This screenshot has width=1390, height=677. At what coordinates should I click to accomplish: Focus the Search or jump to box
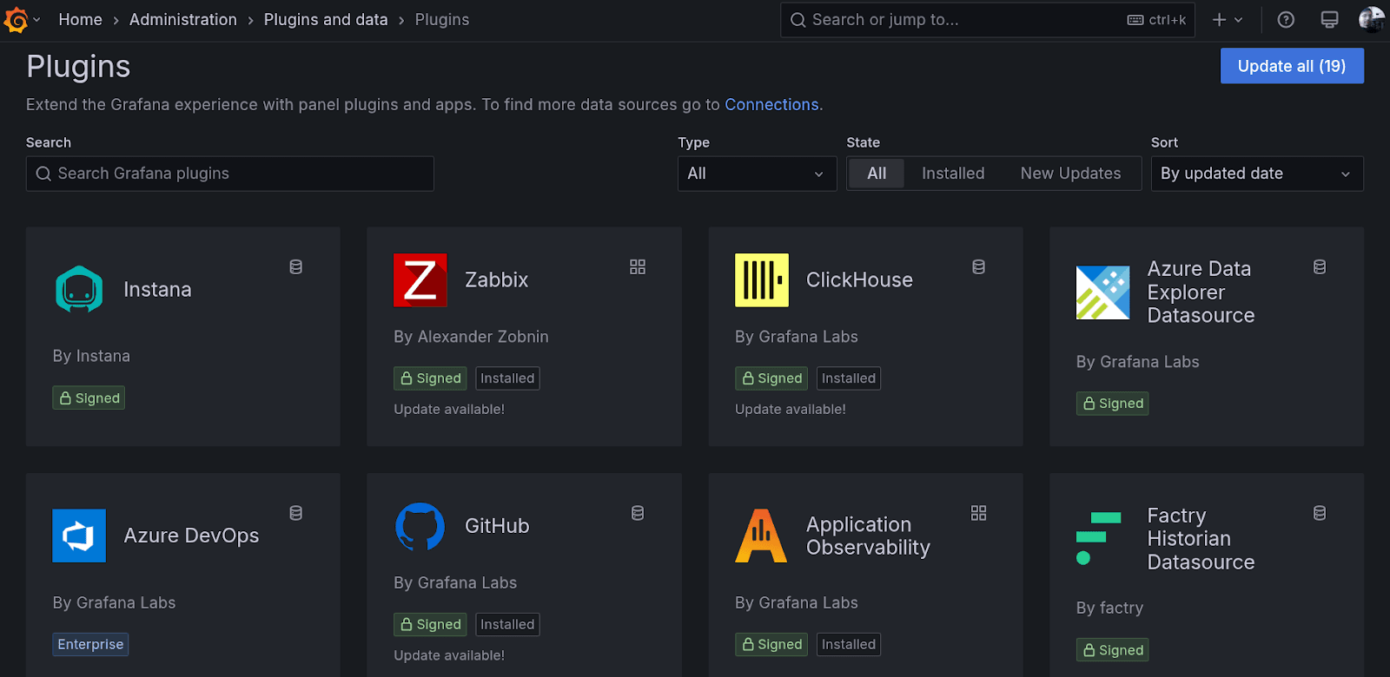[x=988, y=20]
